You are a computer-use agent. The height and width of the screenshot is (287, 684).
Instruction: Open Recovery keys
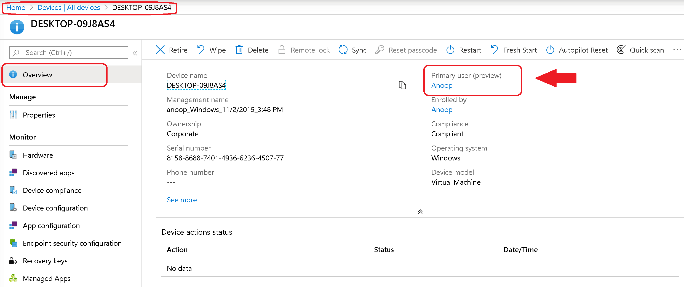tap(45, 261)
